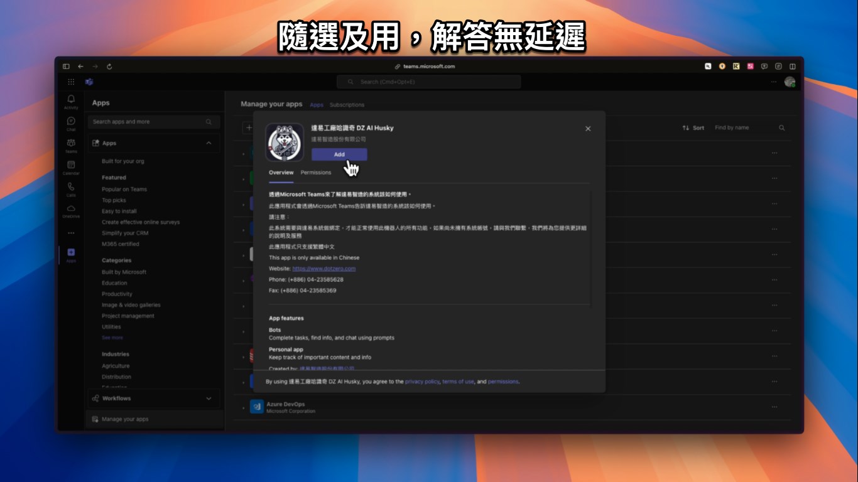Focus the Search (Cmd+Opt+E) box
The image size is (858, 482).
[x=428, y=82]
